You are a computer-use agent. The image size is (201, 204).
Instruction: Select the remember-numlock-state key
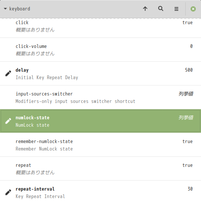tap(100, 145)
